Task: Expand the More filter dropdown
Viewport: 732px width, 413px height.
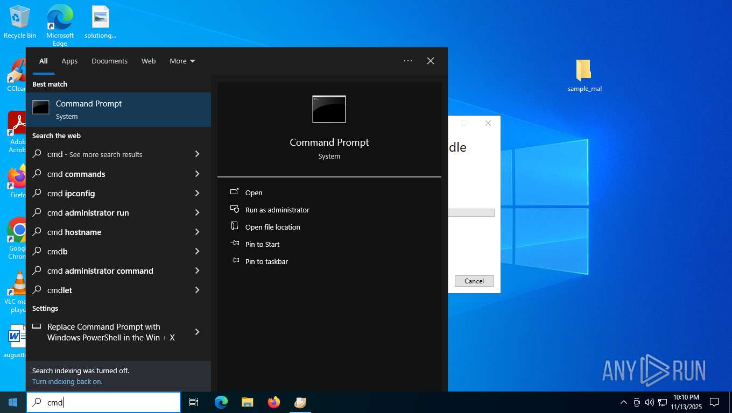Action: 182,61
